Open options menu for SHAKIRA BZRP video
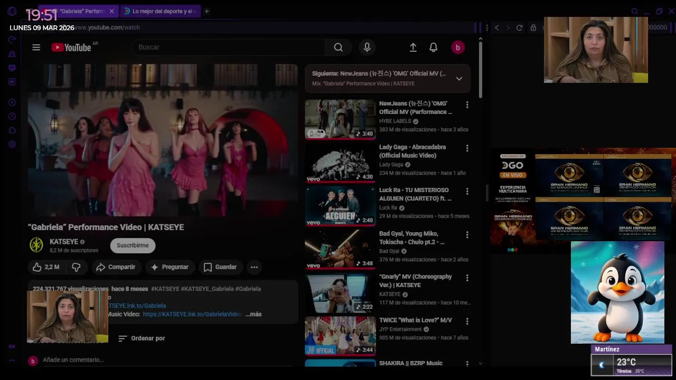Image resolution: width=676 pixels, height=380 pixels. (x=467, y=364)
